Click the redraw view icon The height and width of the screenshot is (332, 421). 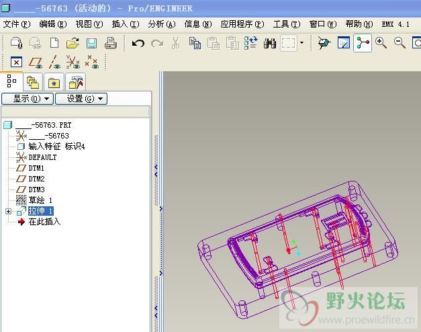344,42
